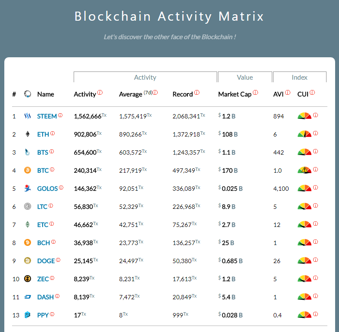Select the Value group tab
The image size is (339, 332).
coord(245,77)
